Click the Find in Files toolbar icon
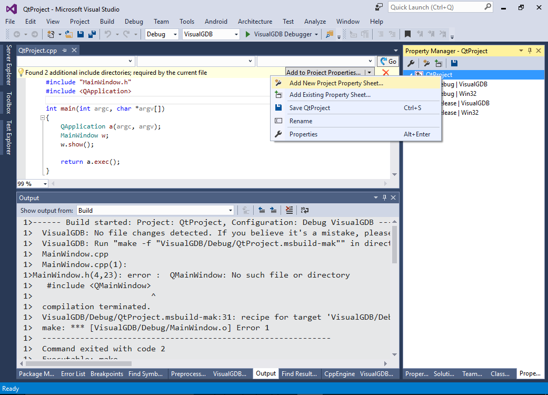This screenshot has width=548, height=395. (x=330, y=34)
